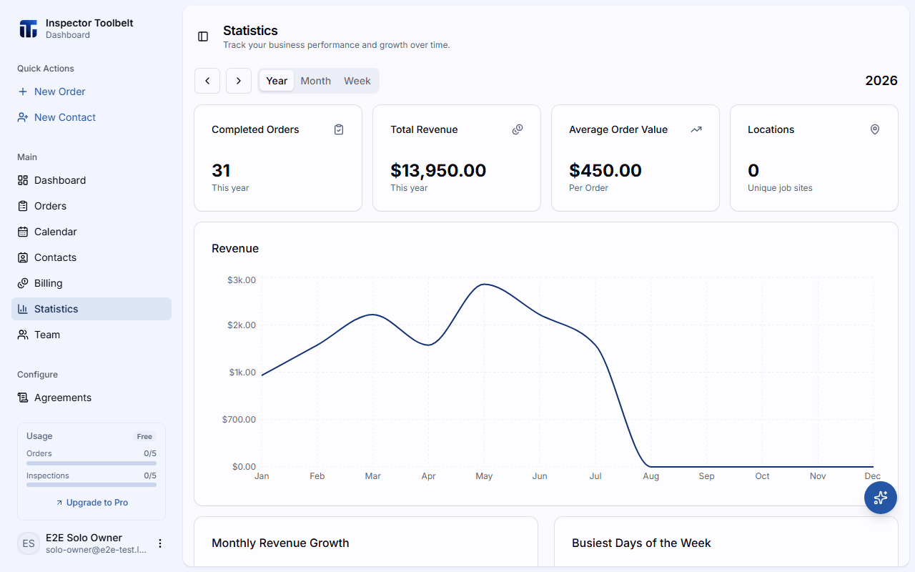Click the Dashboard grid icon
915x572 pixels.
[x=23, y=180]
